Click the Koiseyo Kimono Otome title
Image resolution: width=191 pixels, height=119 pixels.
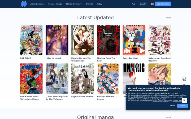(105, 98)
